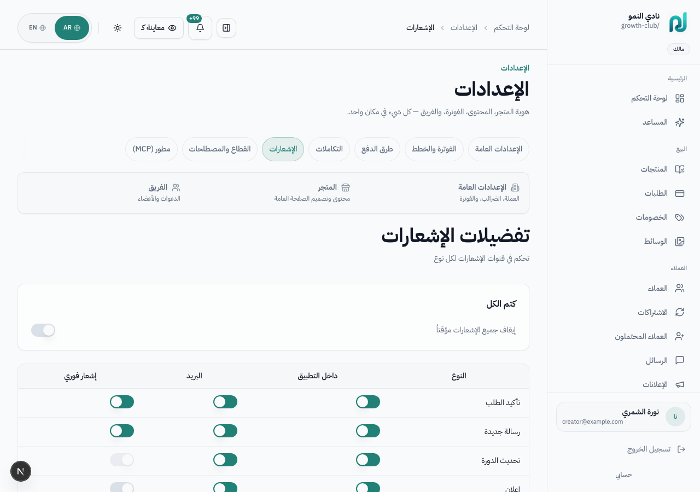Select the القطاع والمصطلحات tab

coord(220,149)
